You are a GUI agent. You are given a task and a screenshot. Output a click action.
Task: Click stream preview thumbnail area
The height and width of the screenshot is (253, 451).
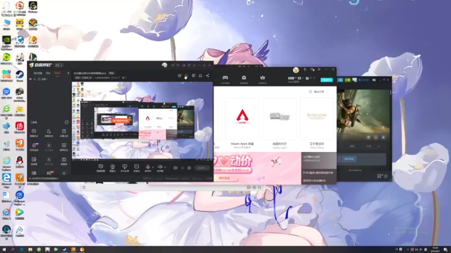tap(143, 120)
